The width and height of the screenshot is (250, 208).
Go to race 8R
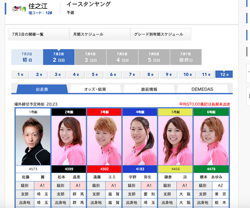click(x=151, y=75)
